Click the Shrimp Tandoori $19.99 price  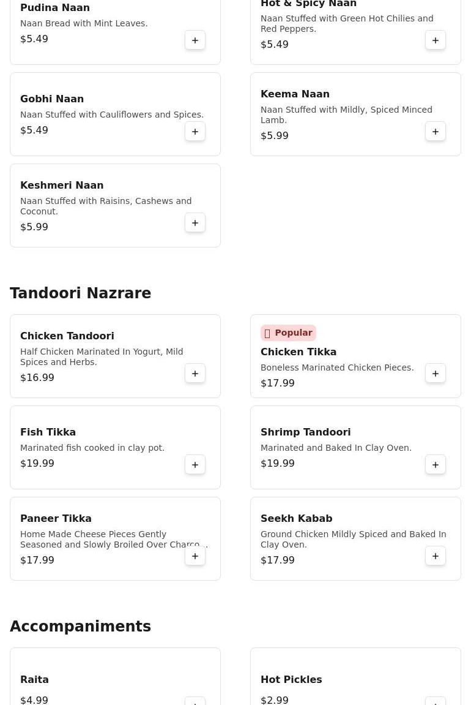278,463
